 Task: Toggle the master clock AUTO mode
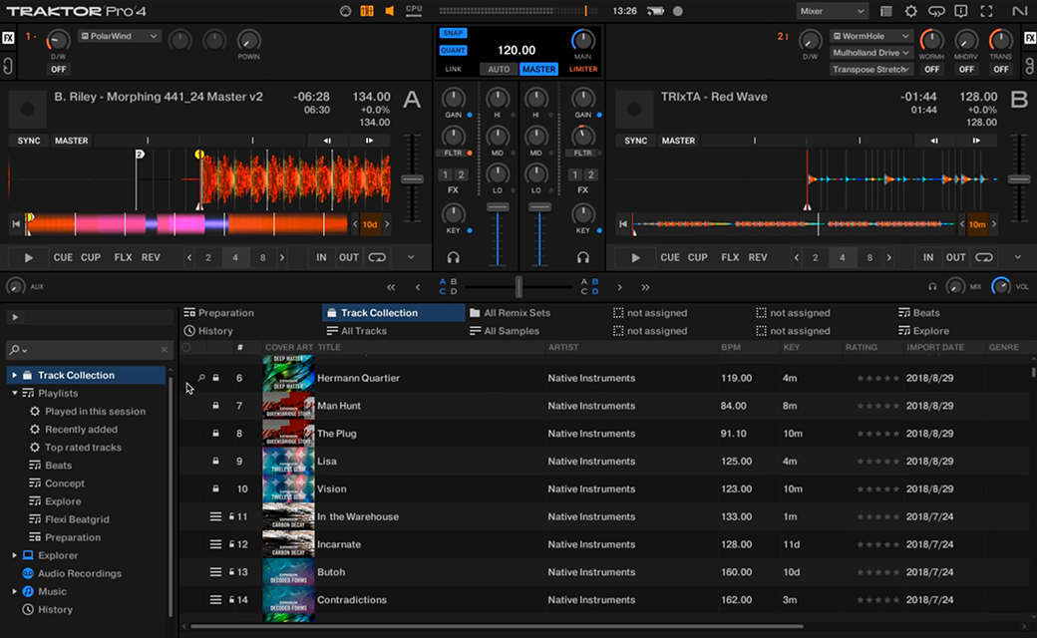coord(499,69)
